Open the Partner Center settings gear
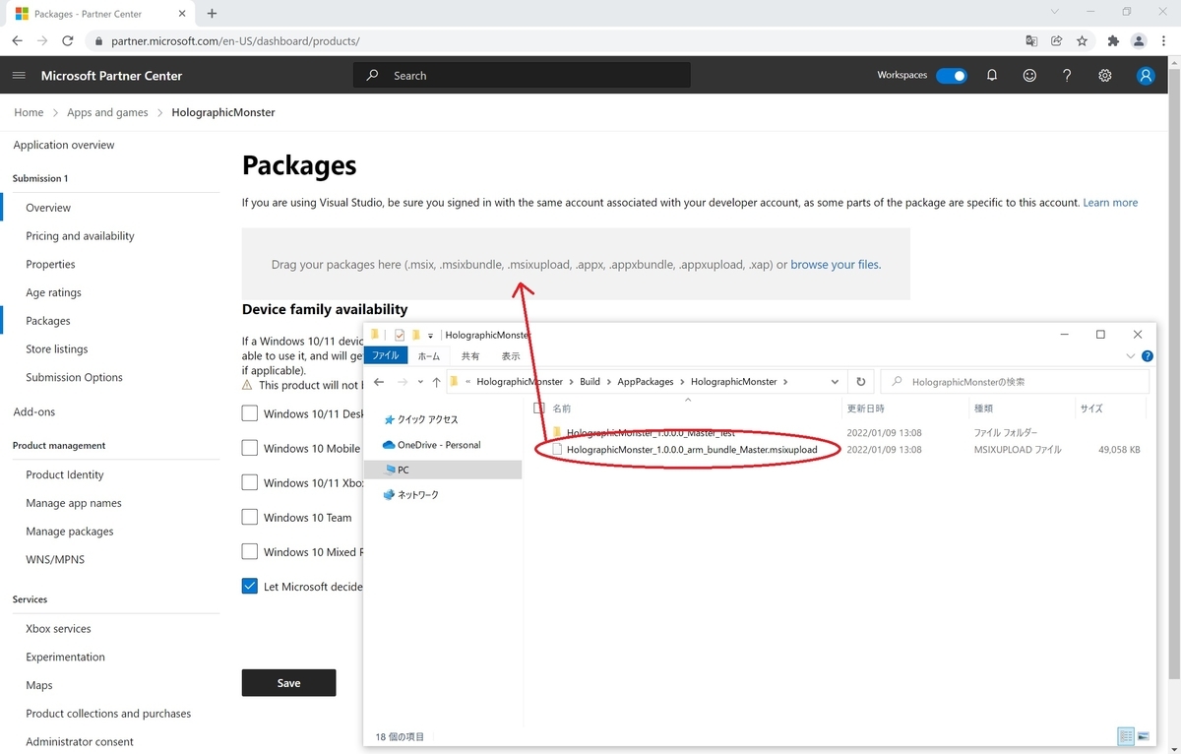This screenshot has height=754, width=1181. 1105,76
